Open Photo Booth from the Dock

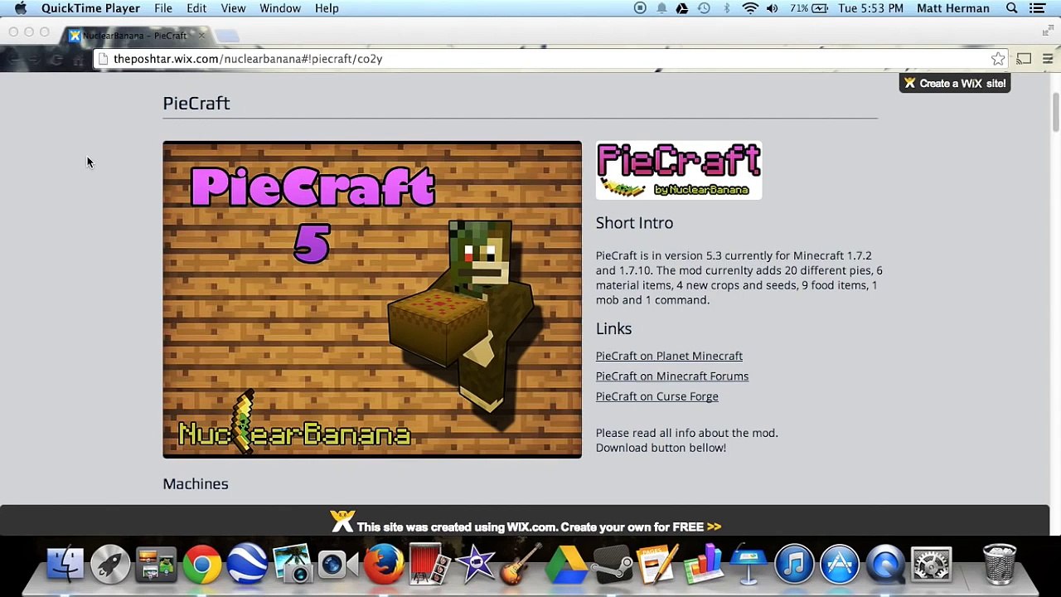(428, 565)
